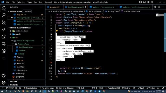Toggle the secondary sidebar layout icon
The height and width of the screenshot is (93, 166).
click(148, 2)
